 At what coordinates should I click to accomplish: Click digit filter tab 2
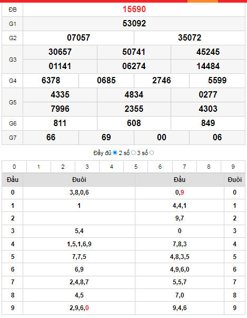[x=63, y=167]
